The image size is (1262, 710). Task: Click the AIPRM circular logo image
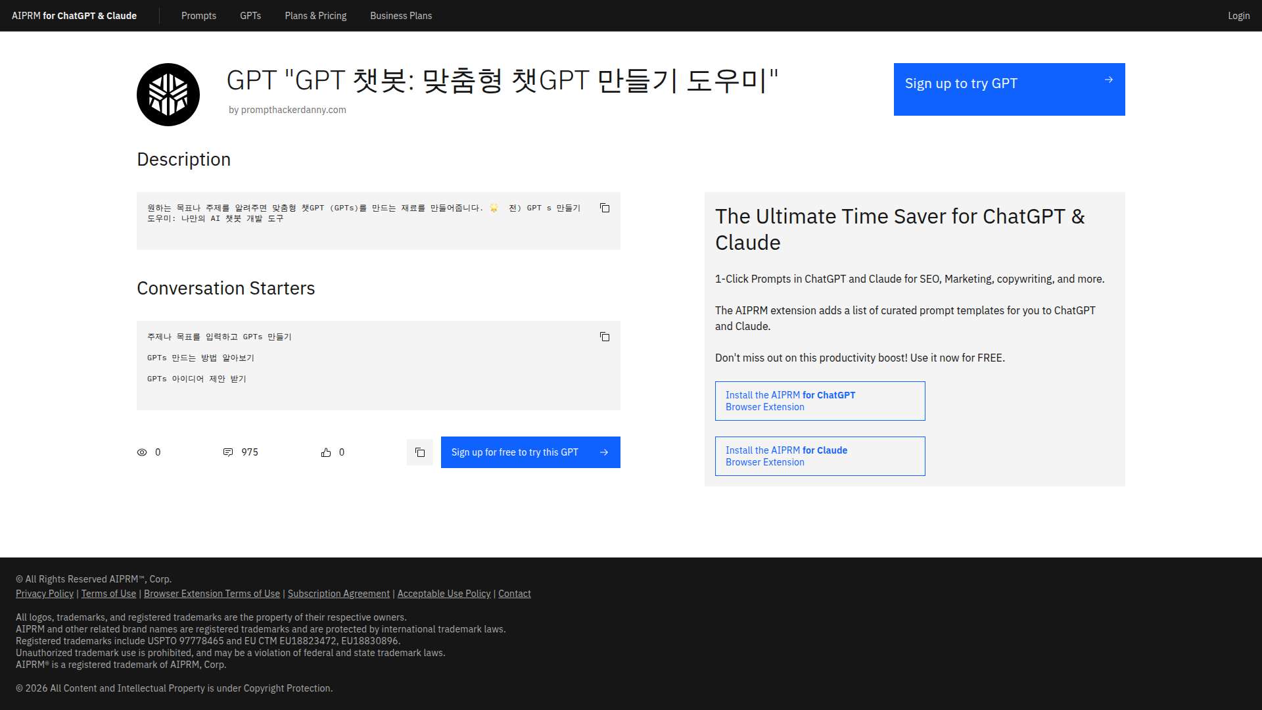[x=168, y=95]
